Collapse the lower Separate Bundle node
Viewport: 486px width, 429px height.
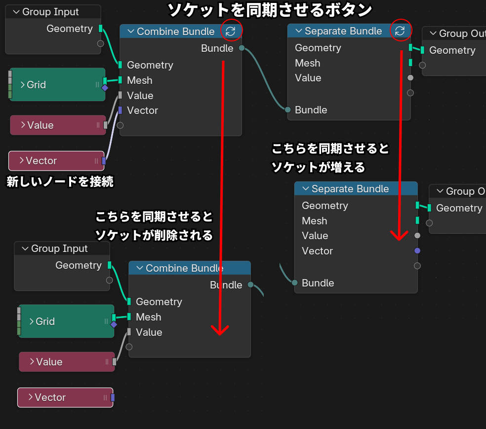[306, 189]
